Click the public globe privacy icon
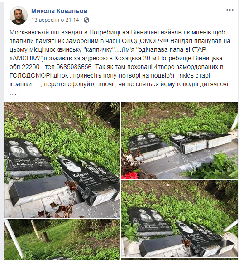239x260 pixels. point(86,20)
